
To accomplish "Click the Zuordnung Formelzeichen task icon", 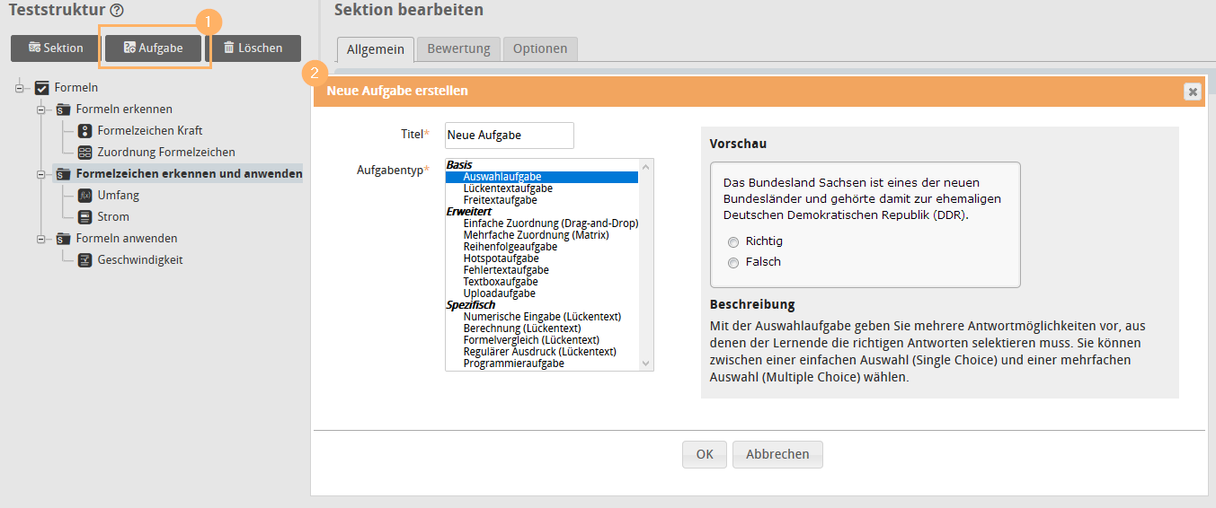I will [x=84, y=153].
